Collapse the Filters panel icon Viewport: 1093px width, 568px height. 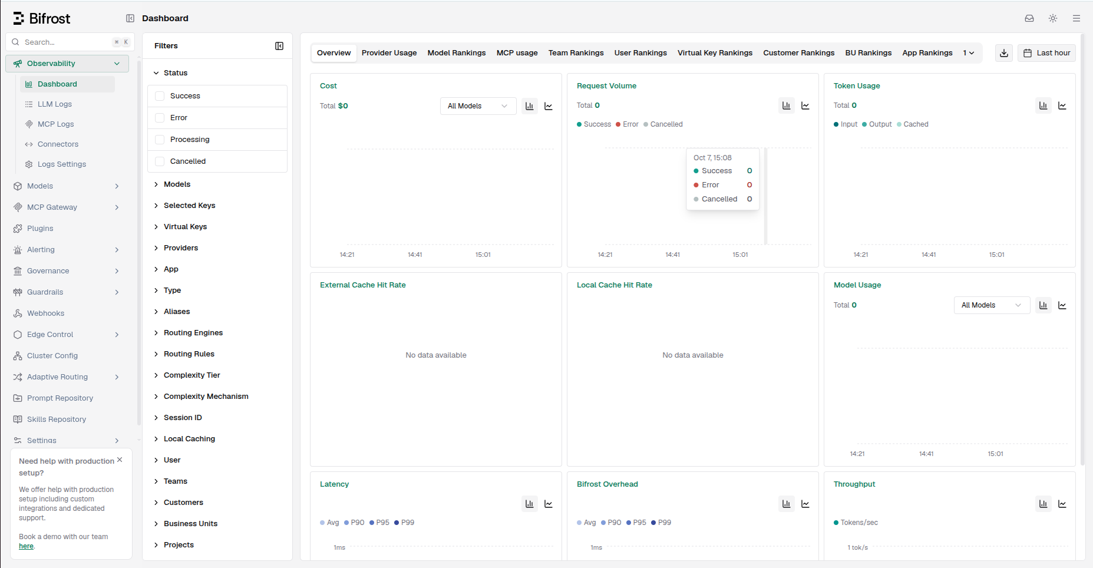tap(279, 46)
